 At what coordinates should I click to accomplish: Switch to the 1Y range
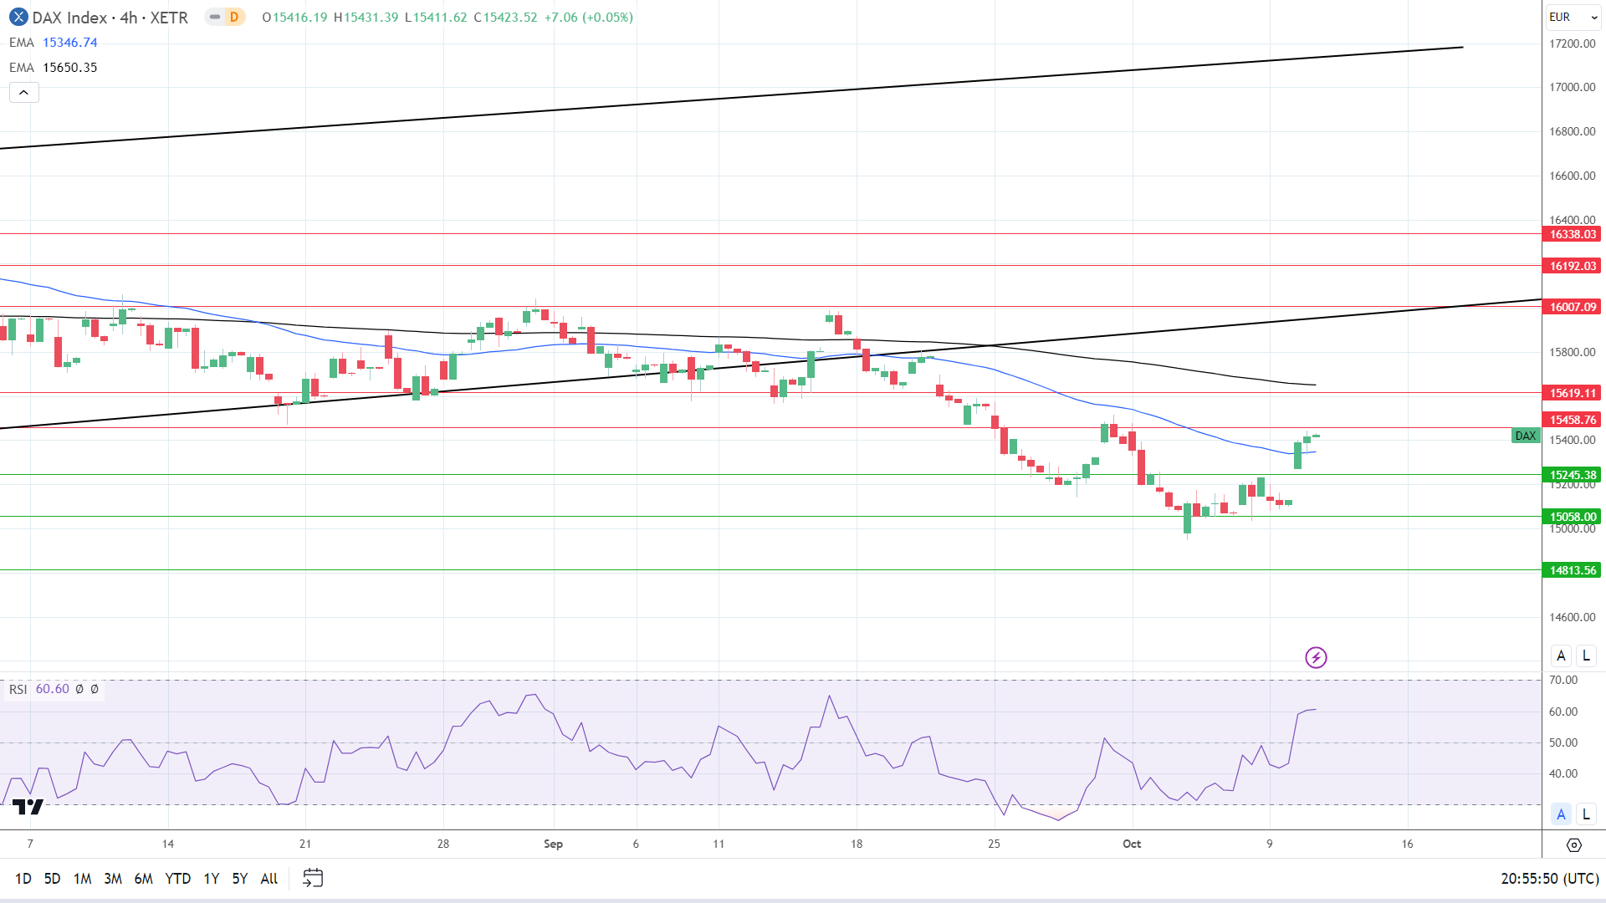pos(211,879)
